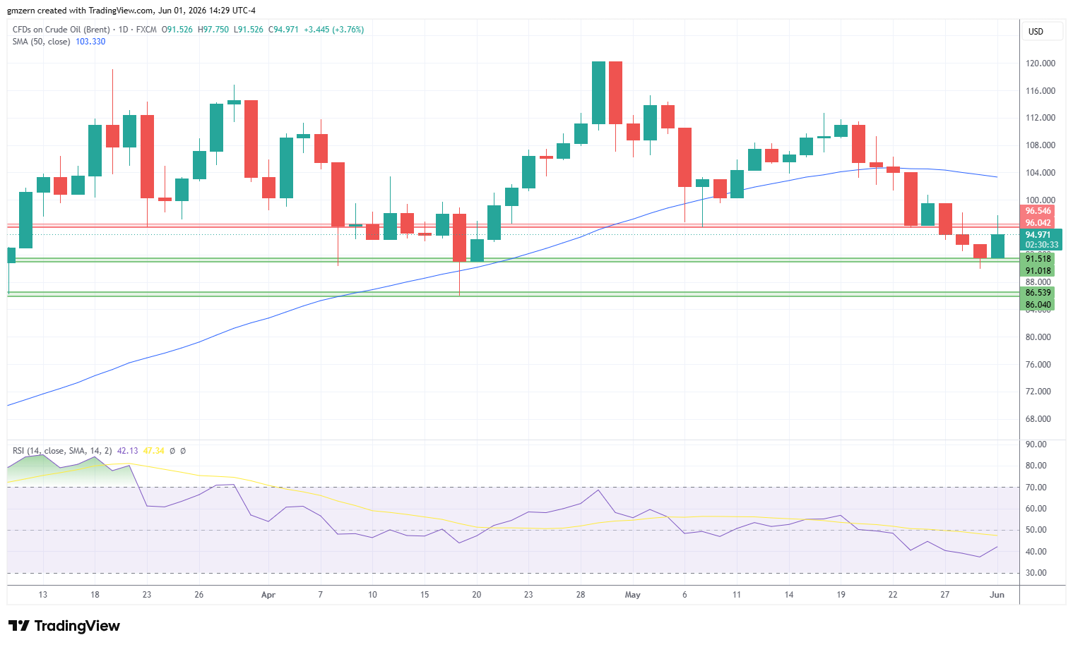Click the 19 label on the date axis
This screenshot has width=1073, height=647.
point(841,595)
